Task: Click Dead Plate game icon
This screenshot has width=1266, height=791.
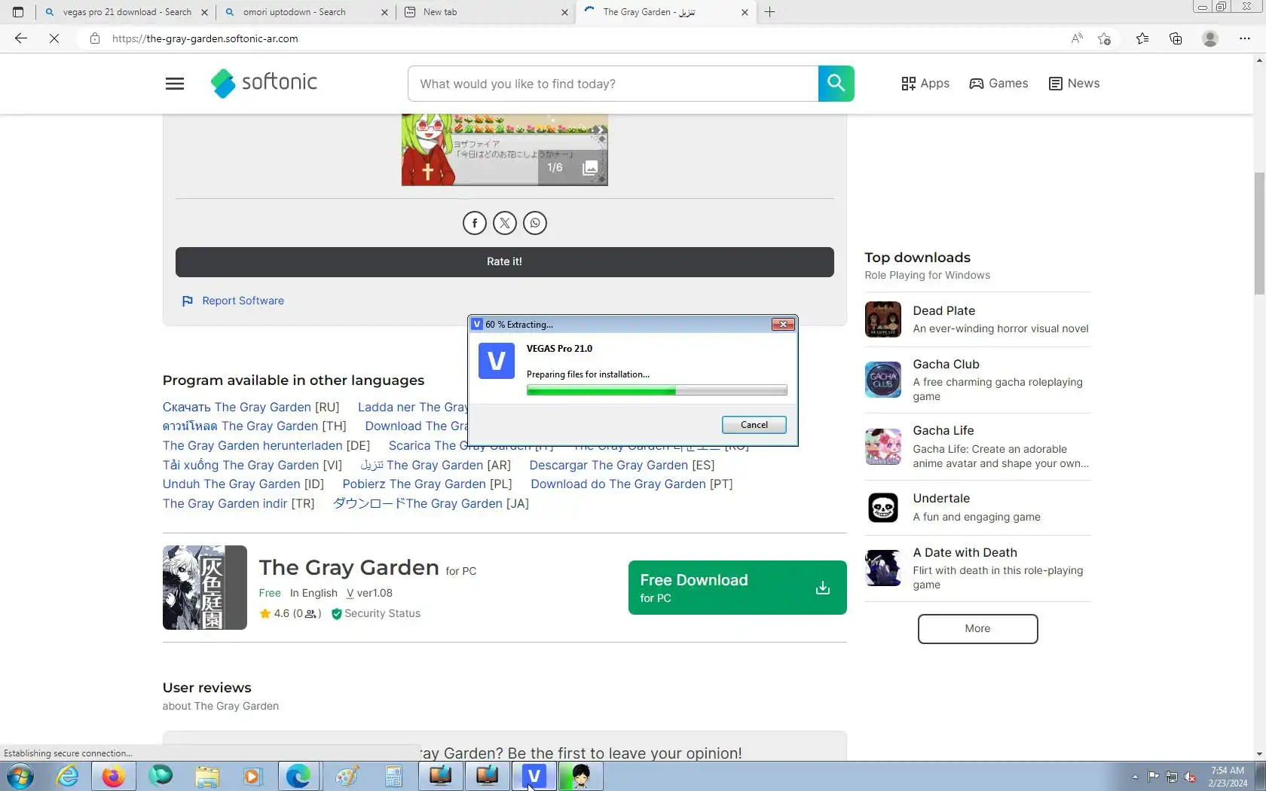Action: click(883, 319)
